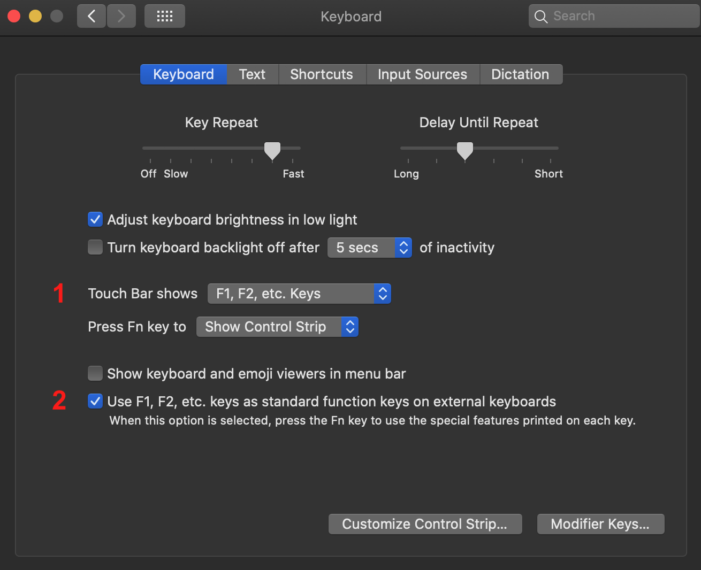Click the forward navigation arrow
Screen dimensions: 701x570
pyautogui.click(x=121, y=16)
